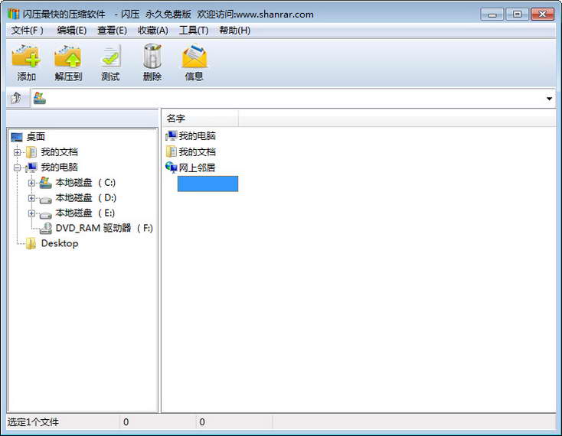Open the 收藏(A) menu
The image size is (562, 436).
152,31
